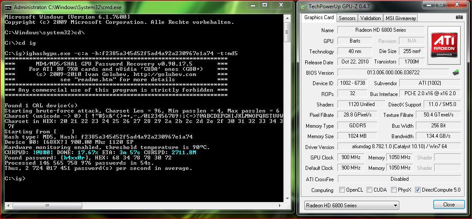Click the cmd horizontal scrollbar thumb
The height and width of the screenshot is (219, 472).
pos(47,206)
